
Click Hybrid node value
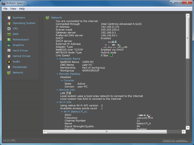click(109, 52)
